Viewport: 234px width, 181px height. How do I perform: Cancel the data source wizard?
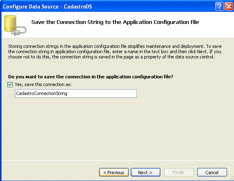[212, 172]
